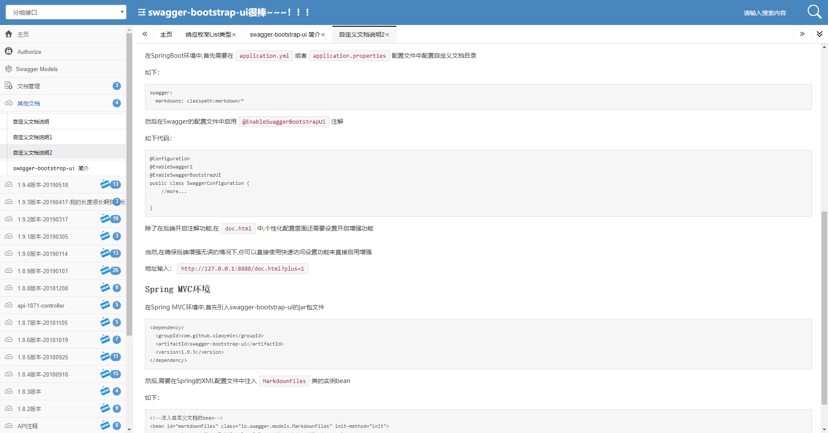Image resolution: width=828 pixels, height=433 pixels.
Task: Toggle the sidebar menu collapse icon
Action: 142,12
